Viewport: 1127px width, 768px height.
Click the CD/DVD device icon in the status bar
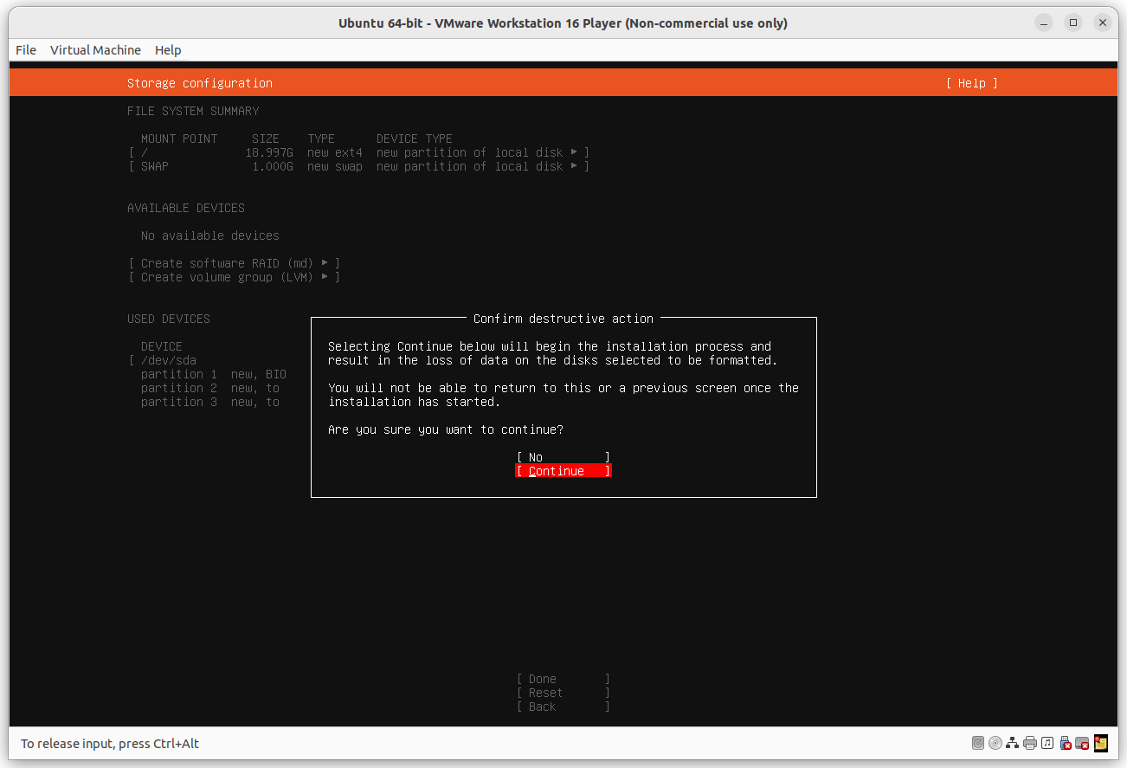click(995, 743)
